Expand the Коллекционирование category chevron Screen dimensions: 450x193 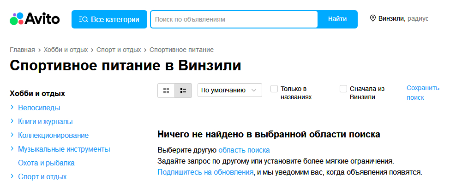pos(12,135)
